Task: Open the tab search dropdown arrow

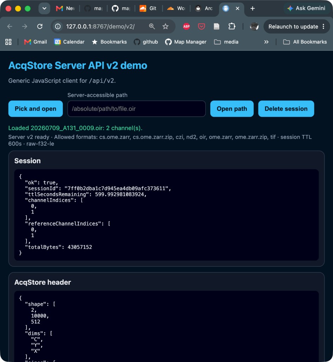Action: coord(44,8)
